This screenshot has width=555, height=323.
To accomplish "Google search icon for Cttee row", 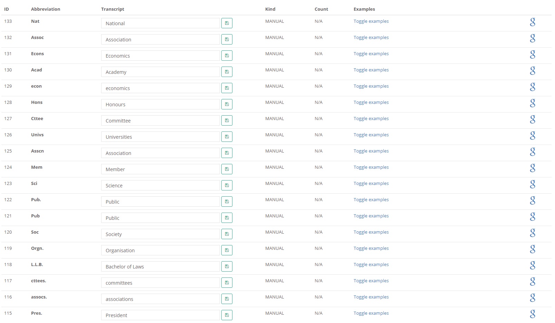I will (533, 119).
